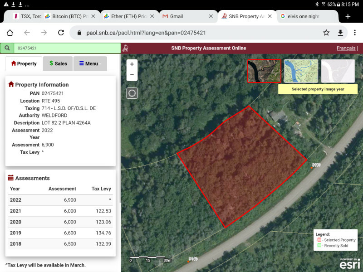Click the browser download icon
This screenshot has width=363, height=272.
(340, 33)
